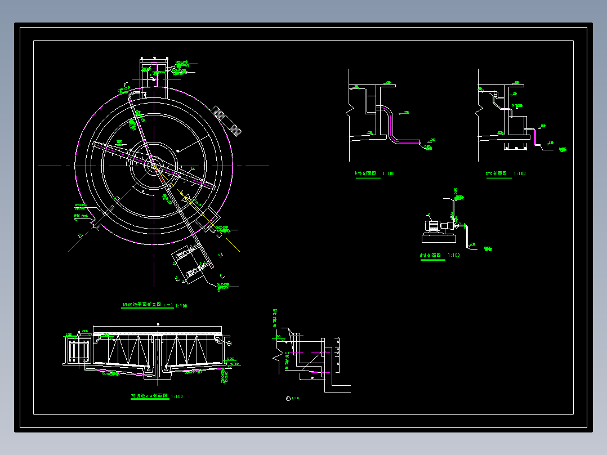The height and width of the screenshot is (455, 607).
Task: Click the detail callout circle on a-a section
Action: (229, 344)
